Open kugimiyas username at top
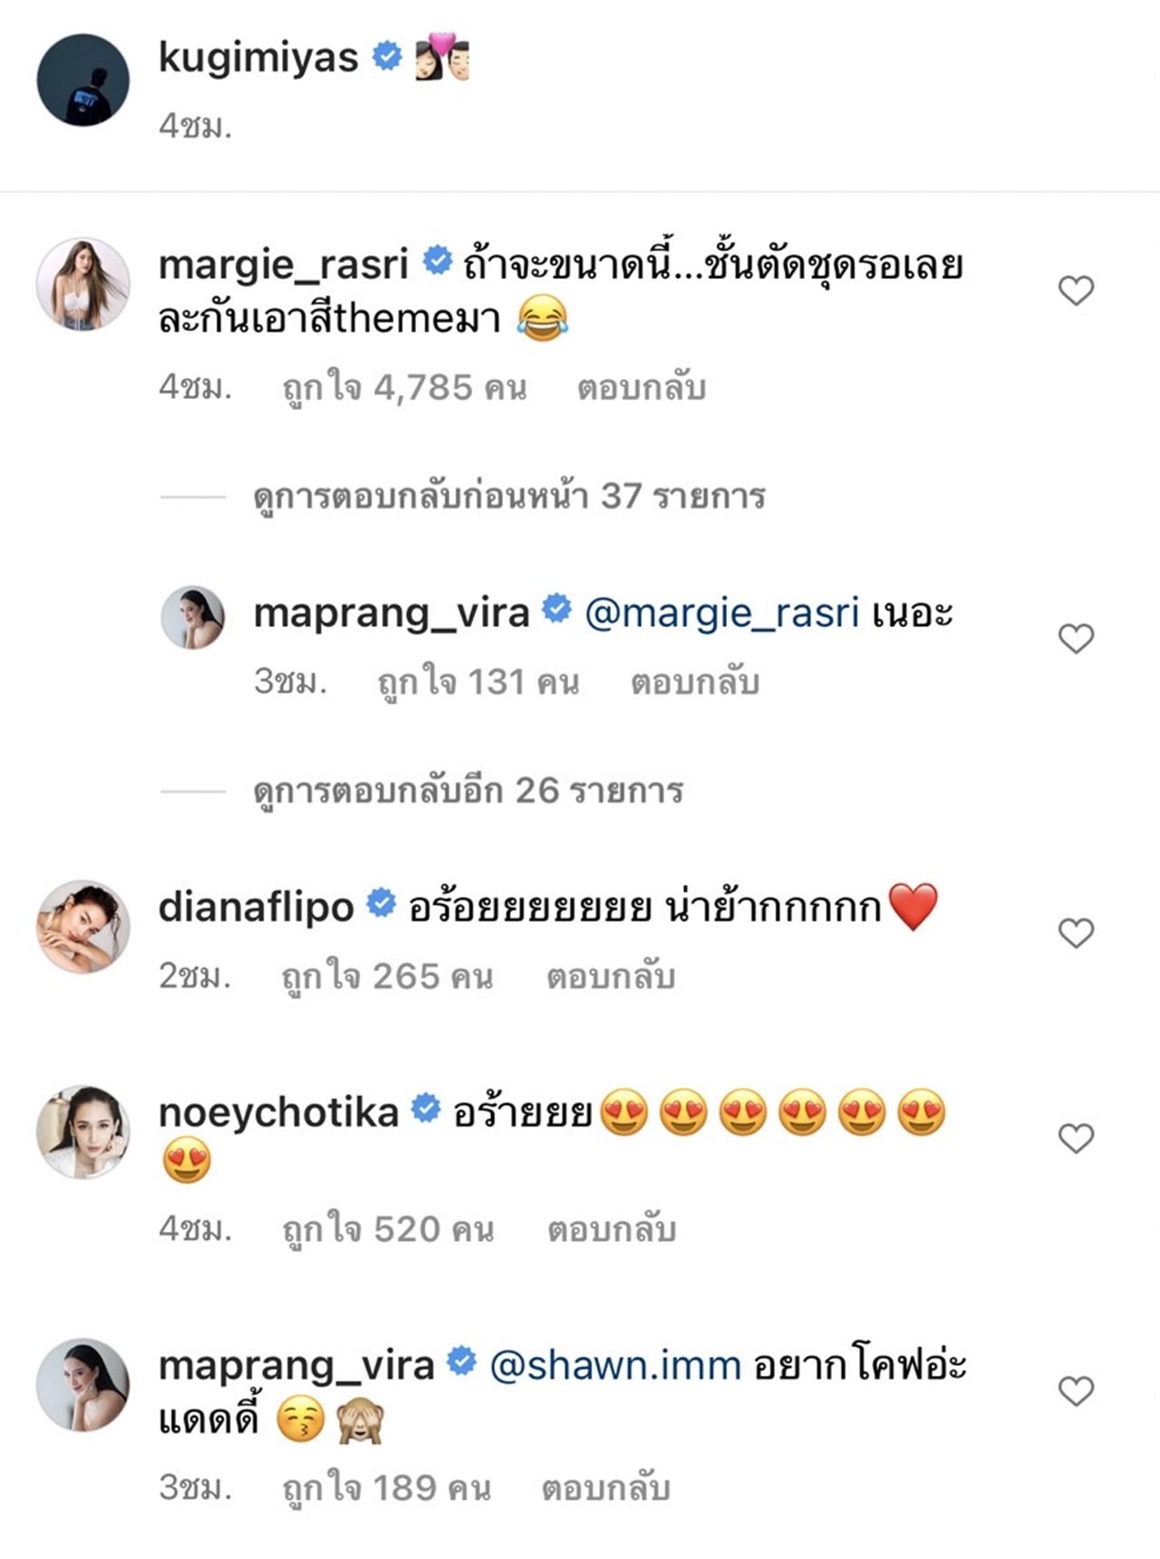 tap(258, 57)
